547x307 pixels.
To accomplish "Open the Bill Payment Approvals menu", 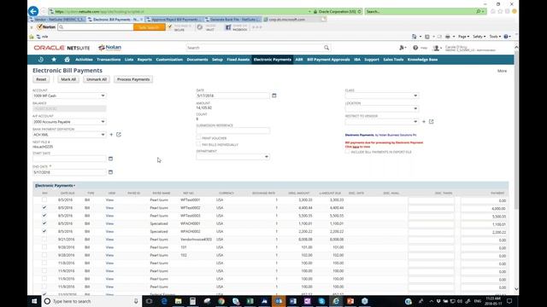I will 328,60.
